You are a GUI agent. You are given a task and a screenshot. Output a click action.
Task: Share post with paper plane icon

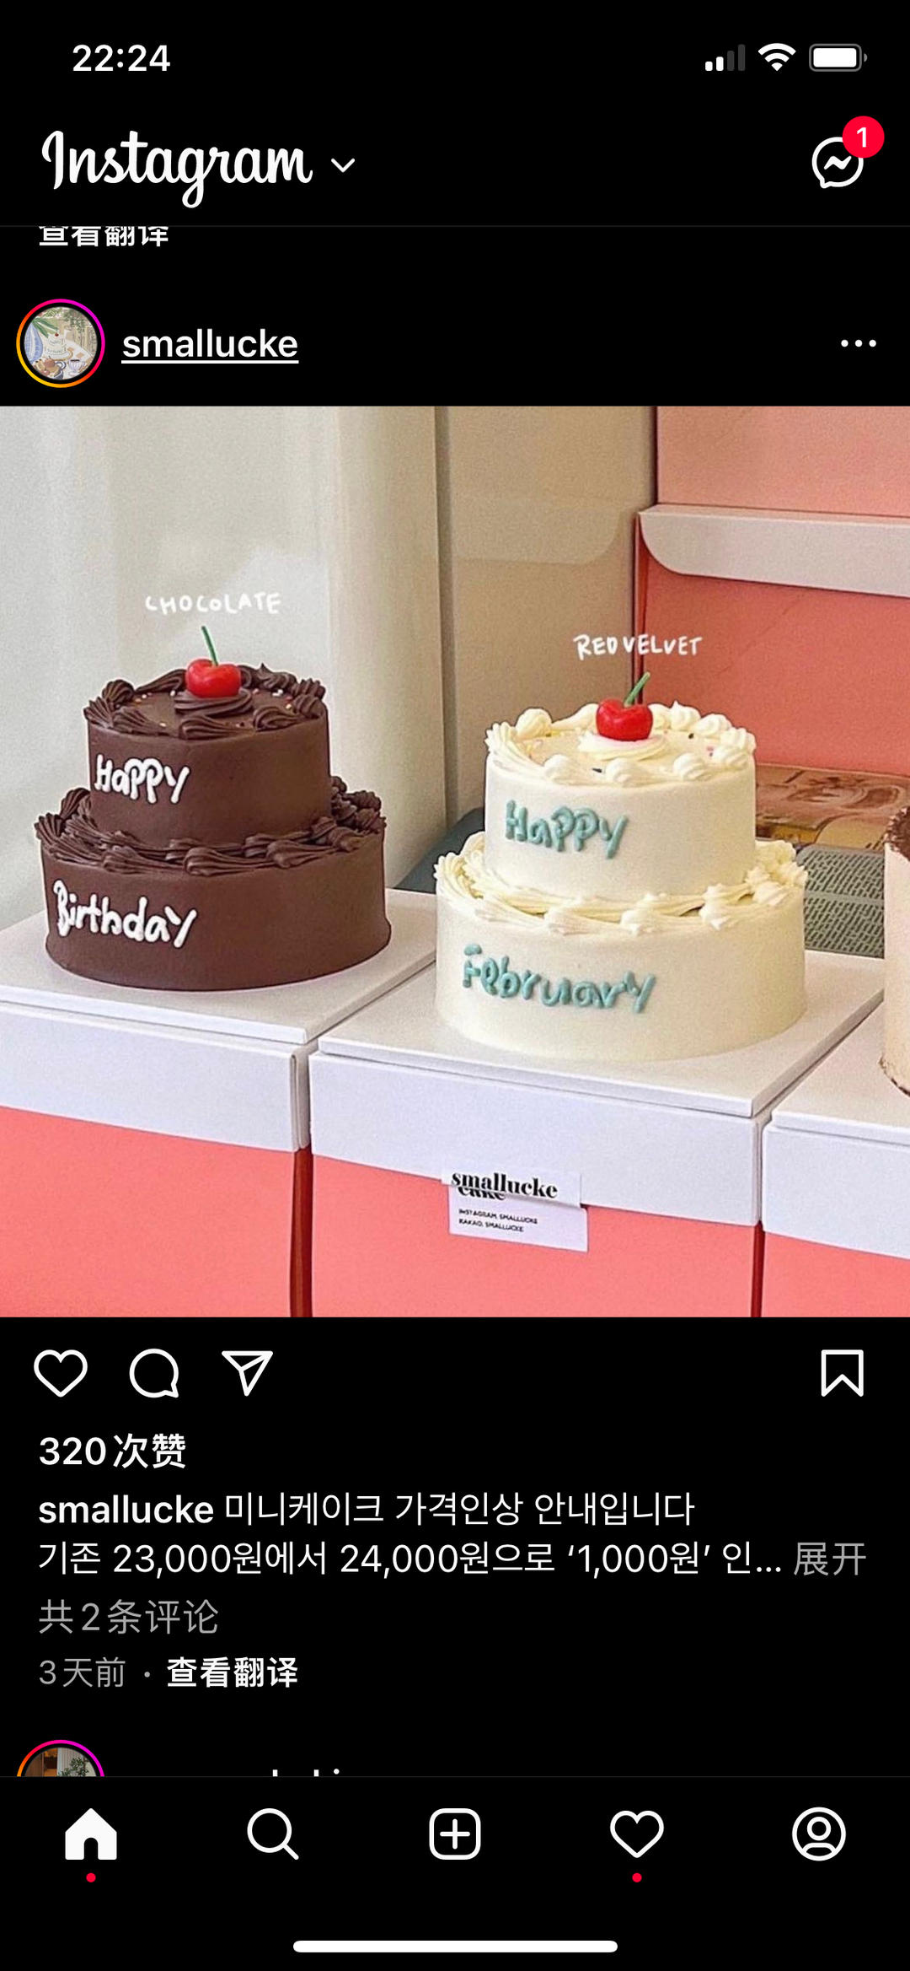coord(247,1373)
